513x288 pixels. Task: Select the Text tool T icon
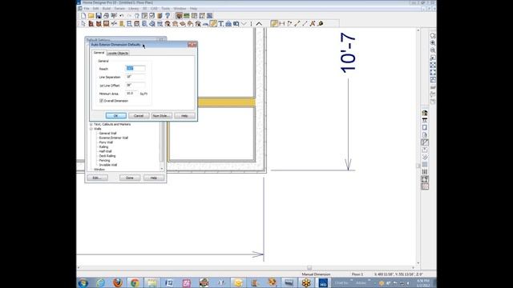click(x=221, y=23)
